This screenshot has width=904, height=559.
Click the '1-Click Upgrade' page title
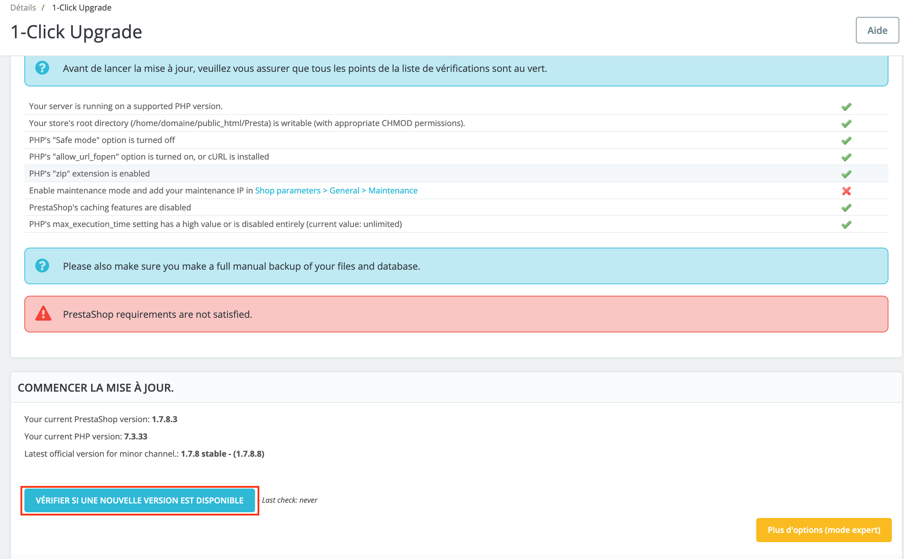click(77, 32)
